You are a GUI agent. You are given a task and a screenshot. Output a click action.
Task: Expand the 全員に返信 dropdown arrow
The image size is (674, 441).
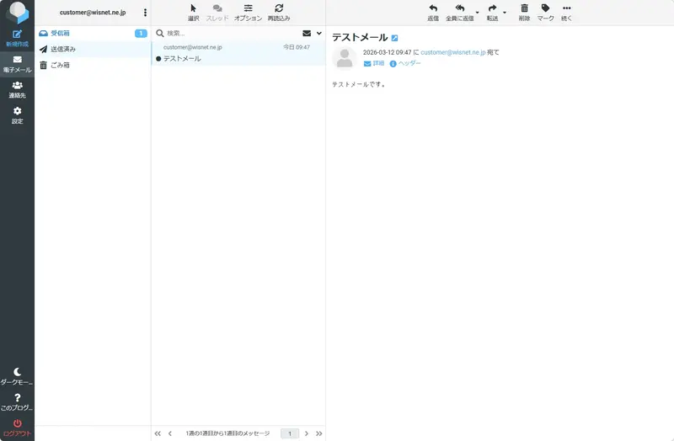click(x=477, y=13)
